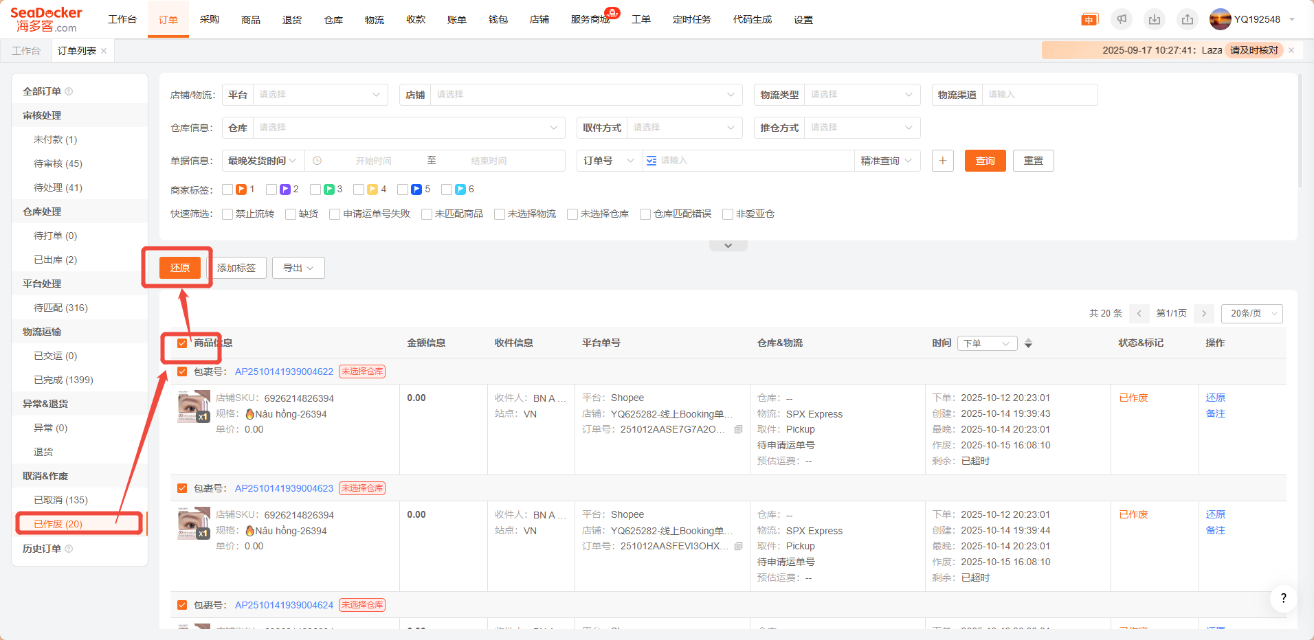Expand the 导出 export dropdown
Image resolution: width=1314 pixels, height=640 pixels.
tap(298, 268)
